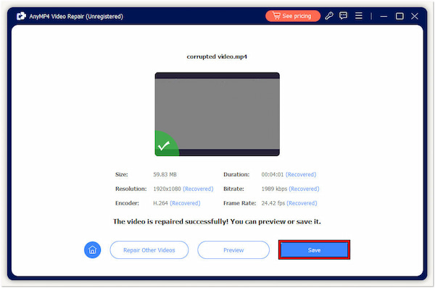Click the Recovered label beside Duration
This screenshot has height=288, width=435.
[x=301, y=174]
